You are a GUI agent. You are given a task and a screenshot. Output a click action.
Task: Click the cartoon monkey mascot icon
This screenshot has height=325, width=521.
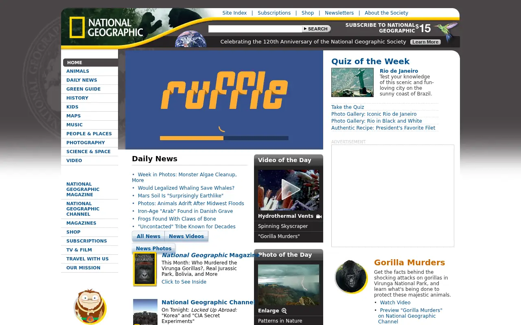90,306
